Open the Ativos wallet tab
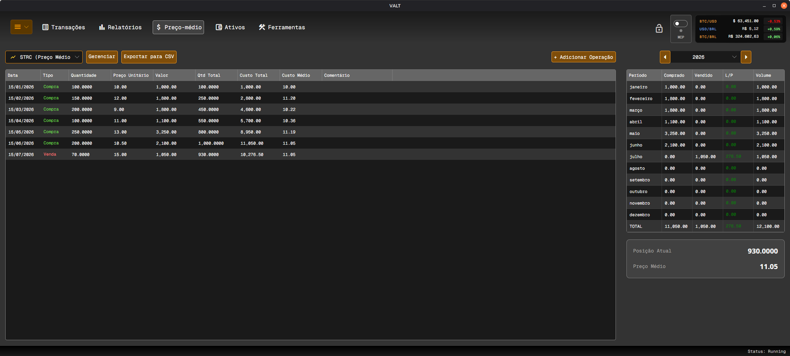Screen dimensions: 790x356 [x=230, y=27]
